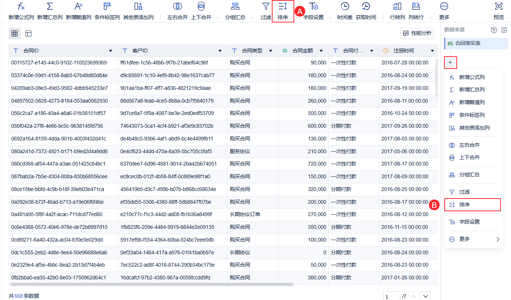
Task: Open 性能分析 panel
Action: click(x=417, y=33)
